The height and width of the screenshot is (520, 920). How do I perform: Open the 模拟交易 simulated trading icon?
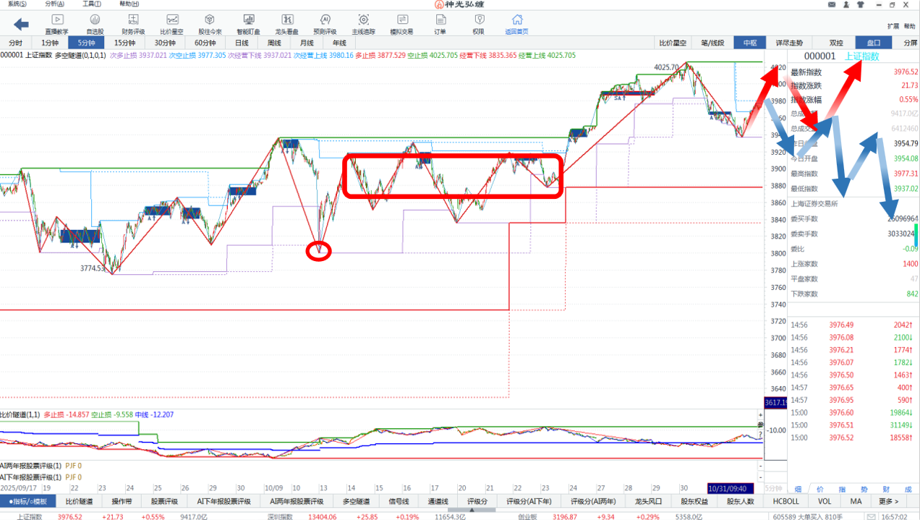point(401,24)
